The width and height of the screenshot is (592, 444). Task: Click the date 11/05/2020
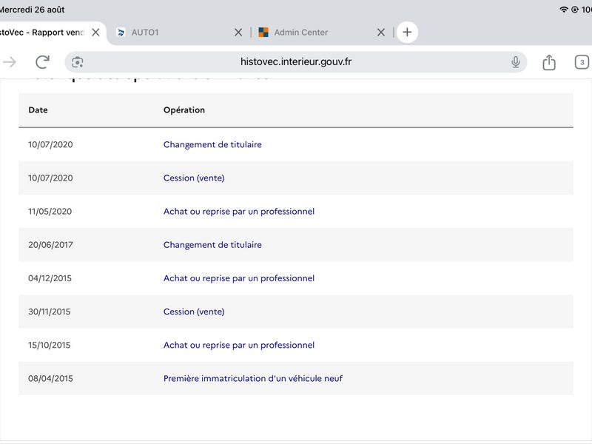pos(50,212)
